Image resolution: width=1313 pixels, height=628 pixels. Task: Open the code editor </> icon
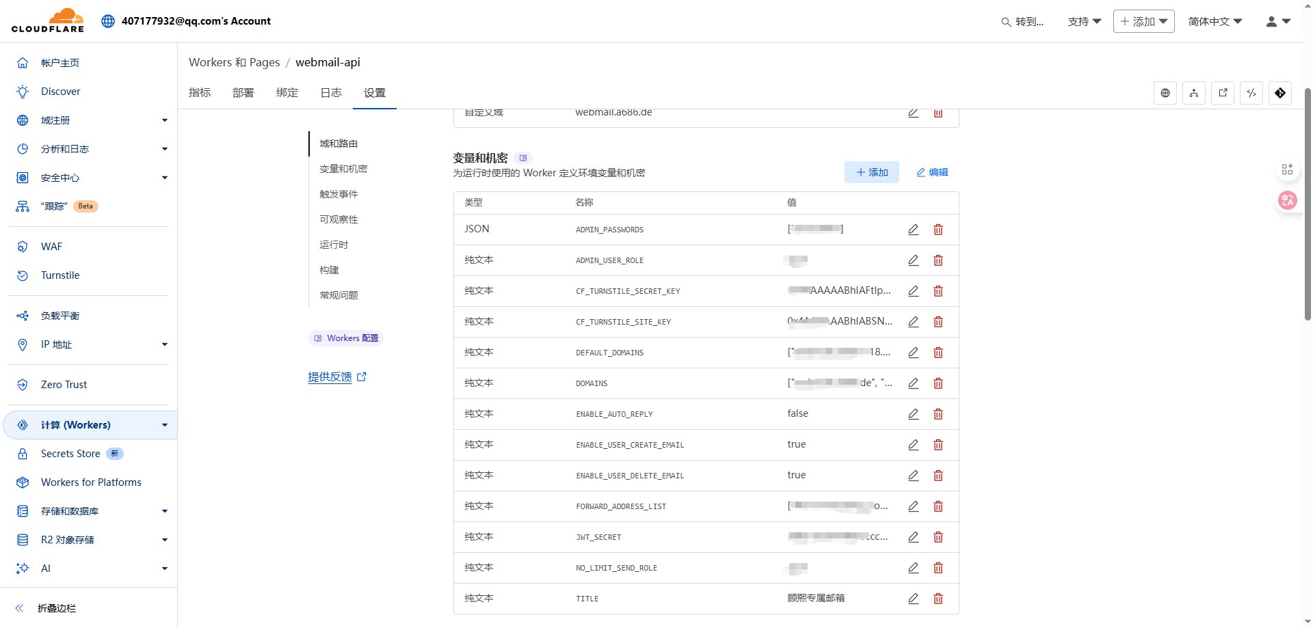point(1251,93)
